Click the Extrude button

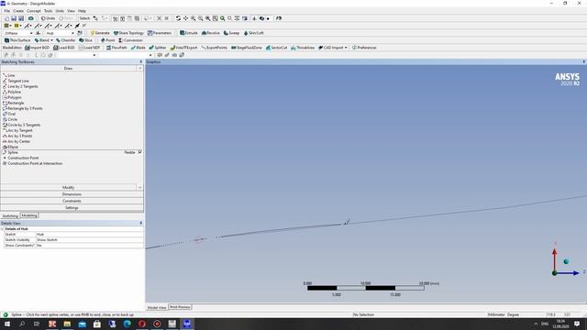pos(189,33)
